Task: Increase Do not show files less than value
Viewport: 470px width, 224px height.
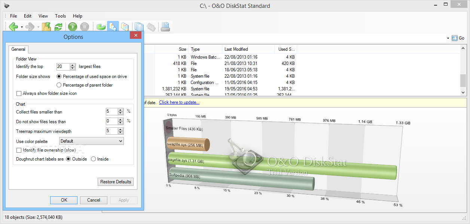Action: 120,119
